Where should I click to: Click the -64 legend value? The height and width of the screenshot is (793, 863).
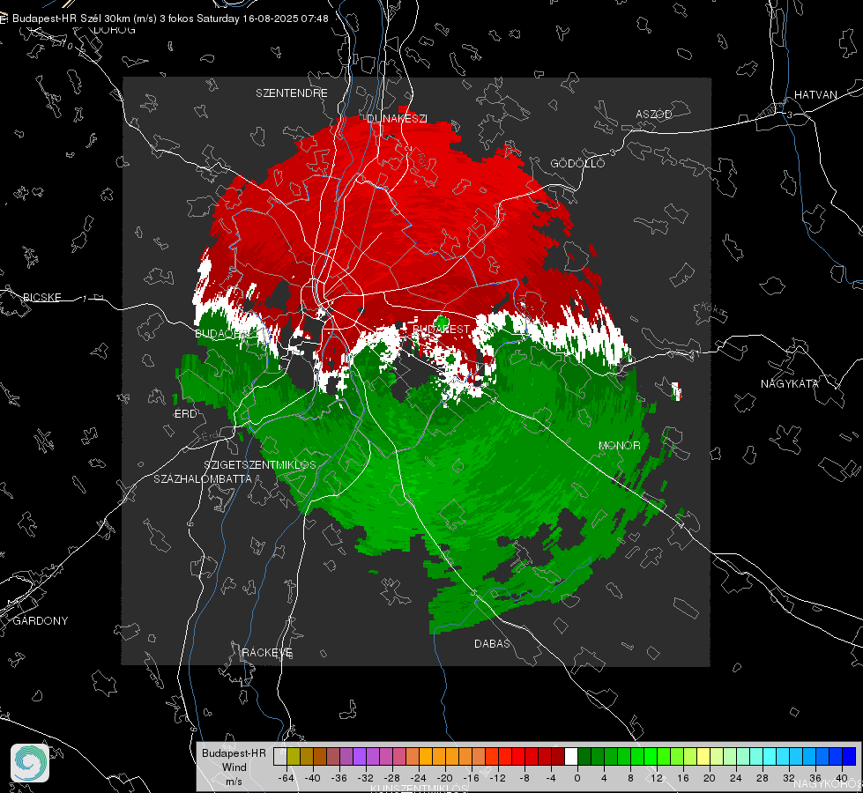click(x=286, y=778)
